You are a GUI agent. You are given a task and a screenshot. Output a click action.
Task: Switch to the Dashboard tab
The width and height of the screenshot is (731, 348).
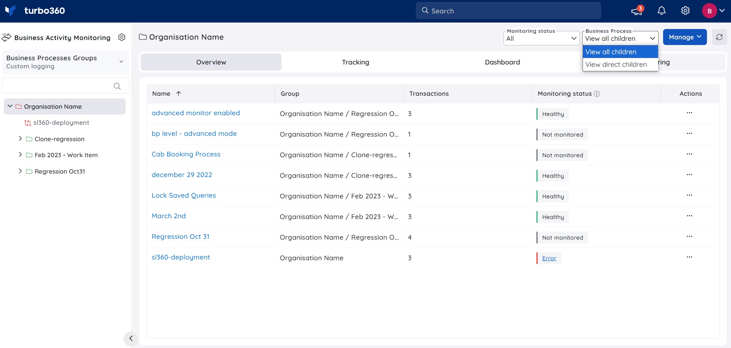502,62
